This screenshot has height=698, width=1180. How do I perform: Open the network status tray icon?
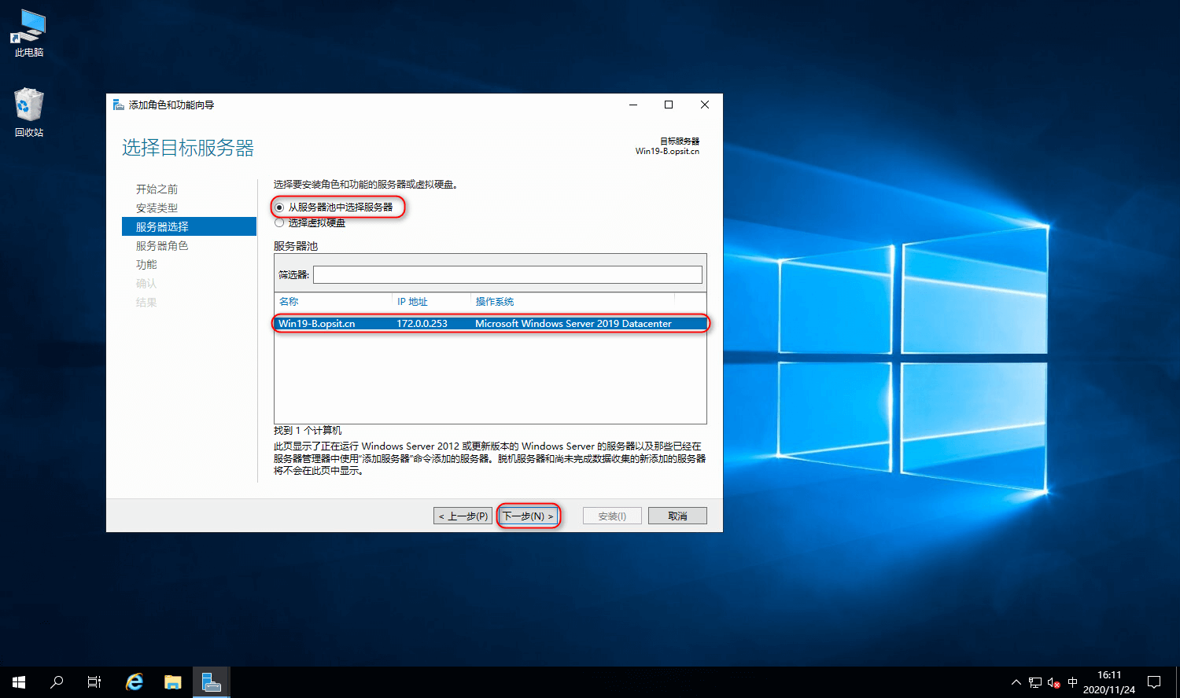pyautogui.click(x=1034, y=682)
